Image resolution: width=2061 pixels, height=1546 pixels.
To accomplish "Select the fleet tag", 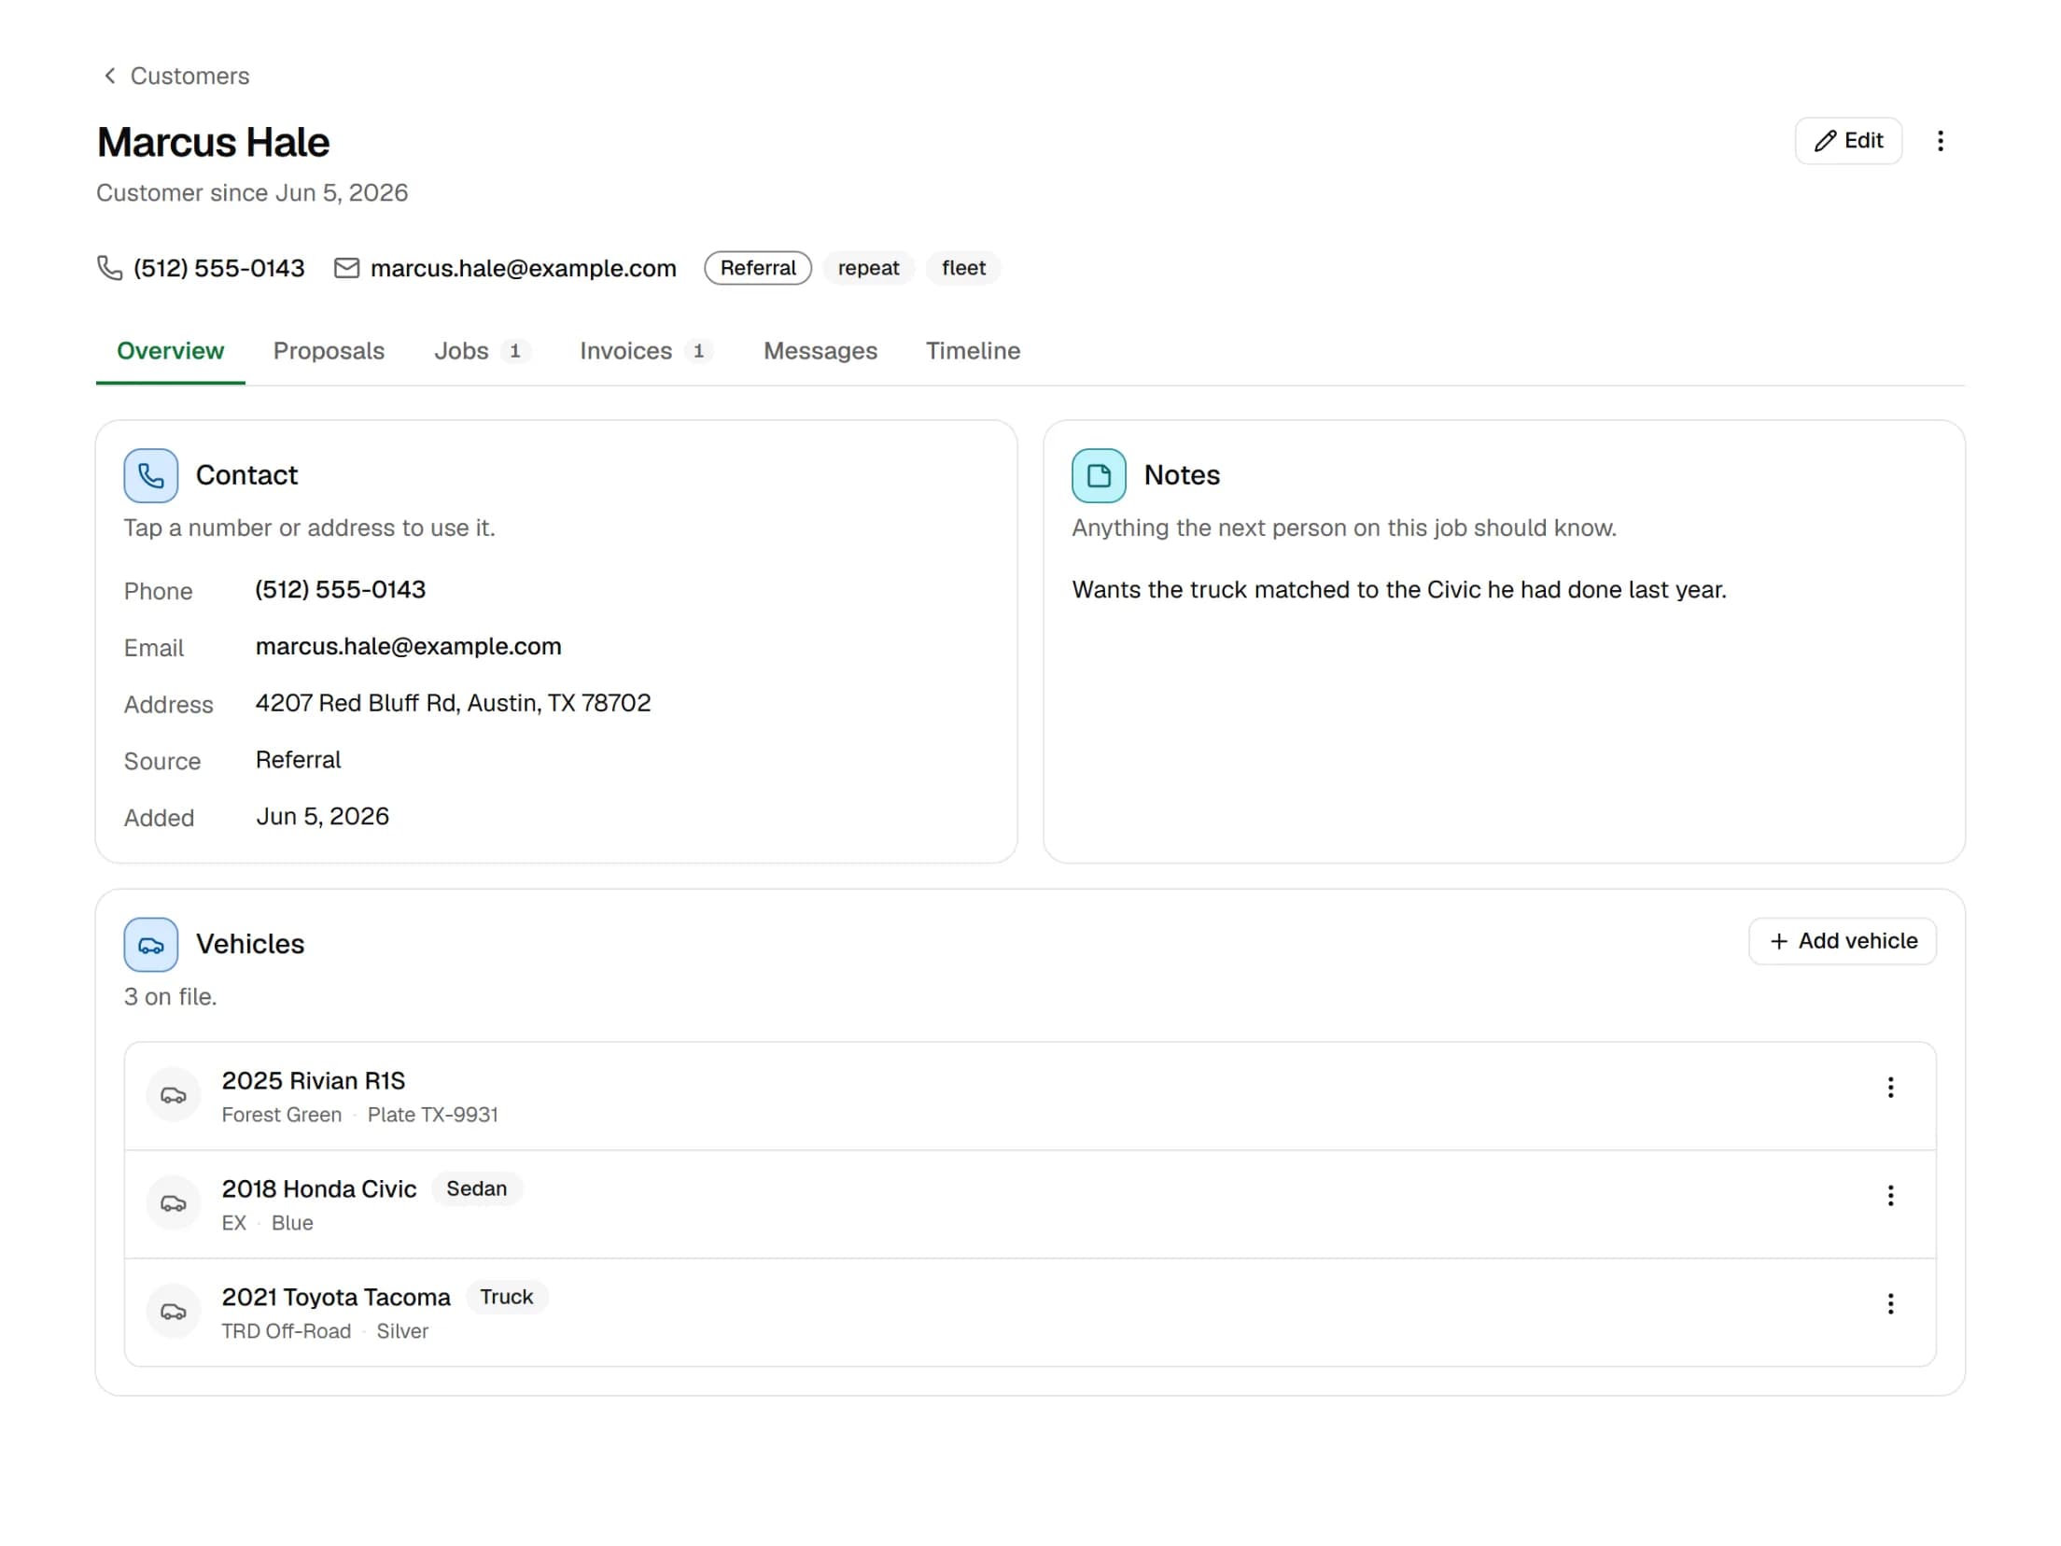I will pos(963,268).
